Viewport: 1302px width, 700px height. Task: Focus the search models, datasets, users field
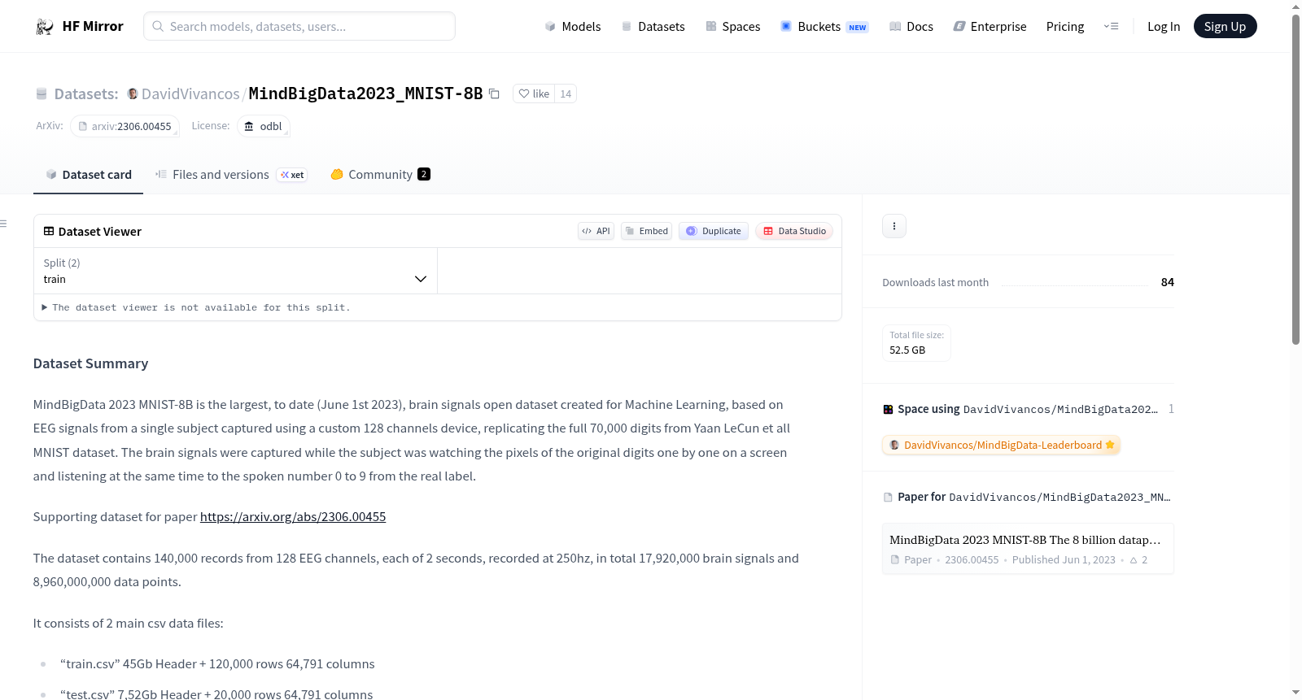tap(299, 27)
